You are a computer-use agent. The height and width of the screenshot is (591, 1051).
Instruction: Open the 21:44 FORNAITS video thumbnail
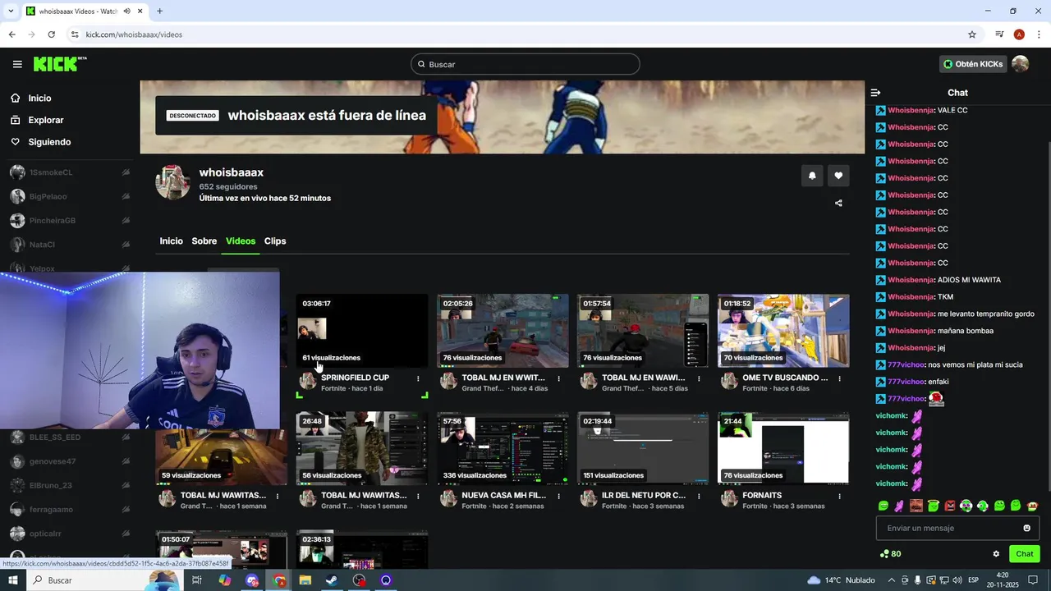(x=783, y=448)
